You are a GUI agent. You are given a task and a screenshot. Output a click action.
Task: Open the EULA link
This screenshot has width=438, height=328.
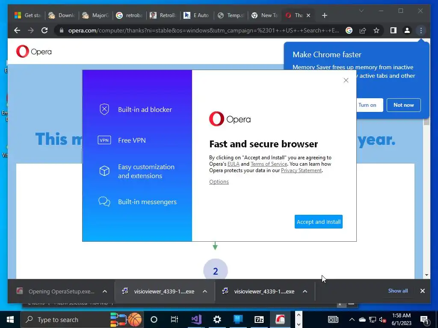click(x=234, y=164)
